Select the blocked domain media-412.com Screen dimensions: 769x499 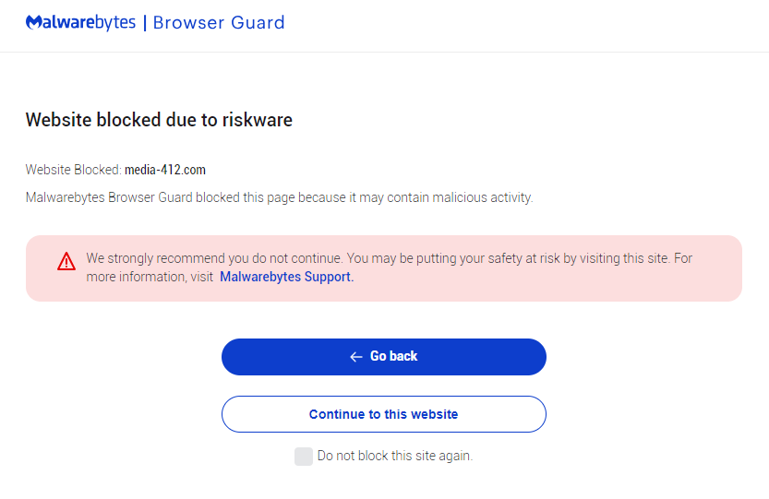point(165,170)
